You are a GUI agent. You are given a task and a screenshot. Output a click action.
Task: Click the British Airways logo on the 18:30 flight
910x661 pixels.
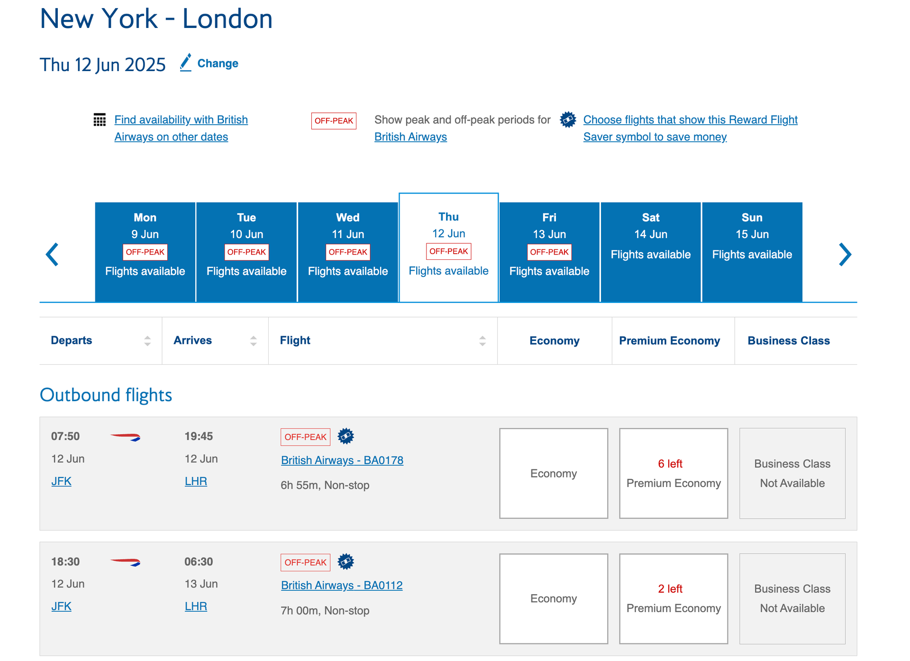point(127,563)
